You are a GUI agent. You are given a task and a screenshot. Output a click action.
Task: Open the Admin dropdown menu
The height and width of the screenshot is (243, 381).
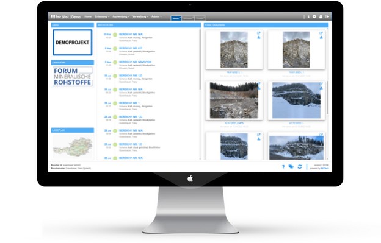coord(156,16)
